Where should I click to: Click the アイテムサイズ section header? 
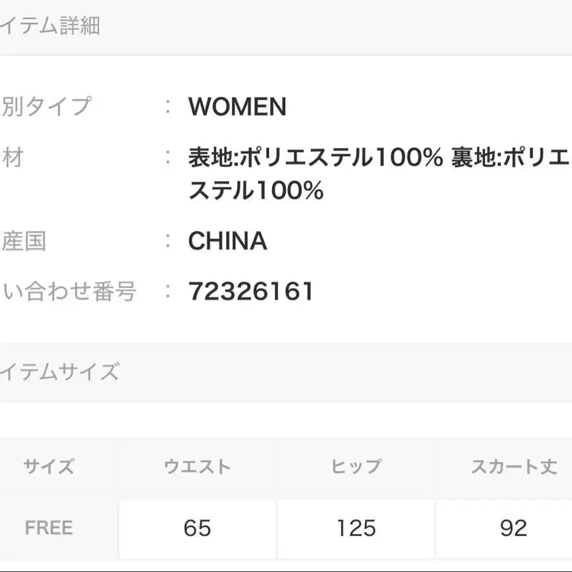(59, 371)
